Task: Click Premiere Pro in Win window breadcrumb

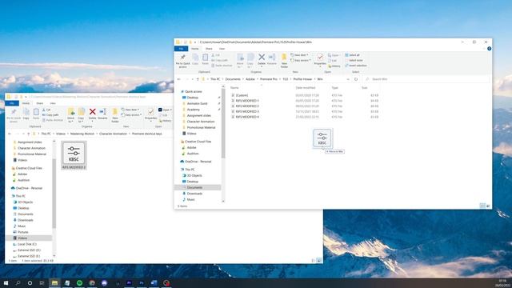Action: (269, 79)
